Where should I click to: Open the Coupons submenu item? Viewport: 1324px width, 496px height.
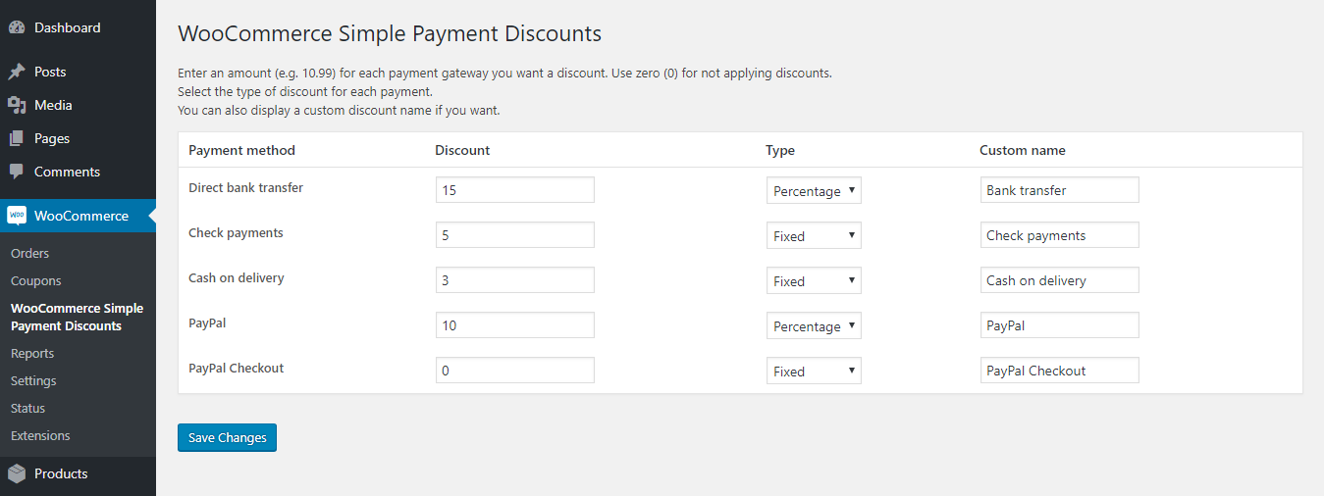coord(36,280)
